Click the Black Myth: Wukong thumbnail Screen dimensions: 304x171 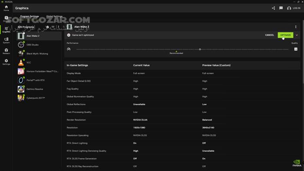pos(21,54)
